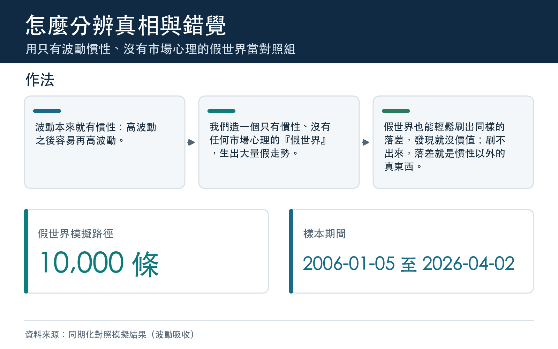
Task: Click the label 樣本期間
Action: pyautogui.click(x=324, y=233)
